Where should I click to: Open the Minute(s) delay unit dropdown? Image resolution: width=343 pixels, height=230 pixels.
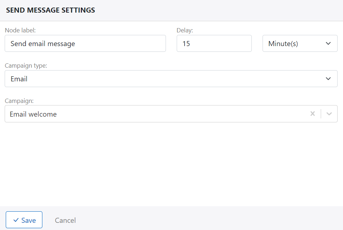pyautogui.click(x=300, y=44)
